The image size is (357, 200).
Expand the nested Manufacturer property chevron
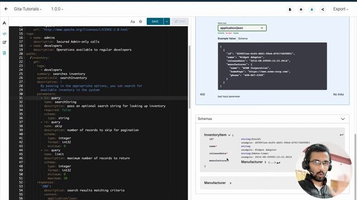[x=266, y=162]
